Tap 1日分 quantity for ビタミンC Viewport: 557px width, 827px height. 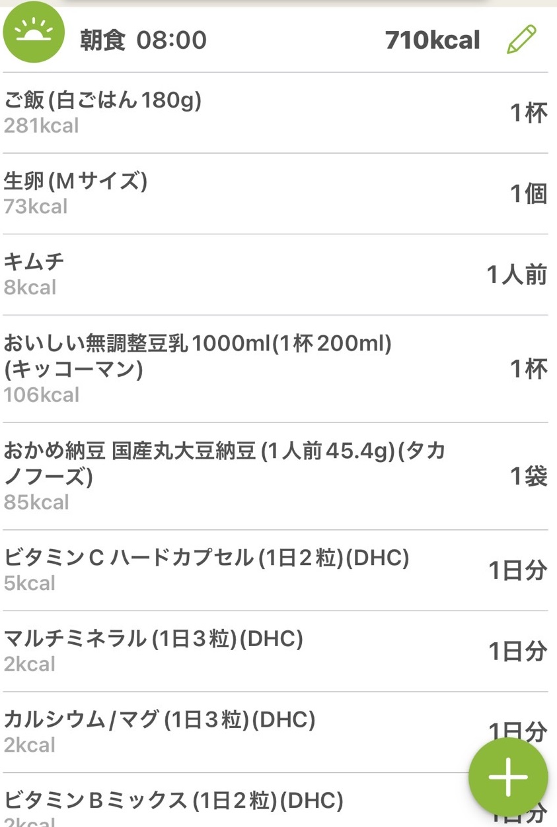tap(518, 571)
